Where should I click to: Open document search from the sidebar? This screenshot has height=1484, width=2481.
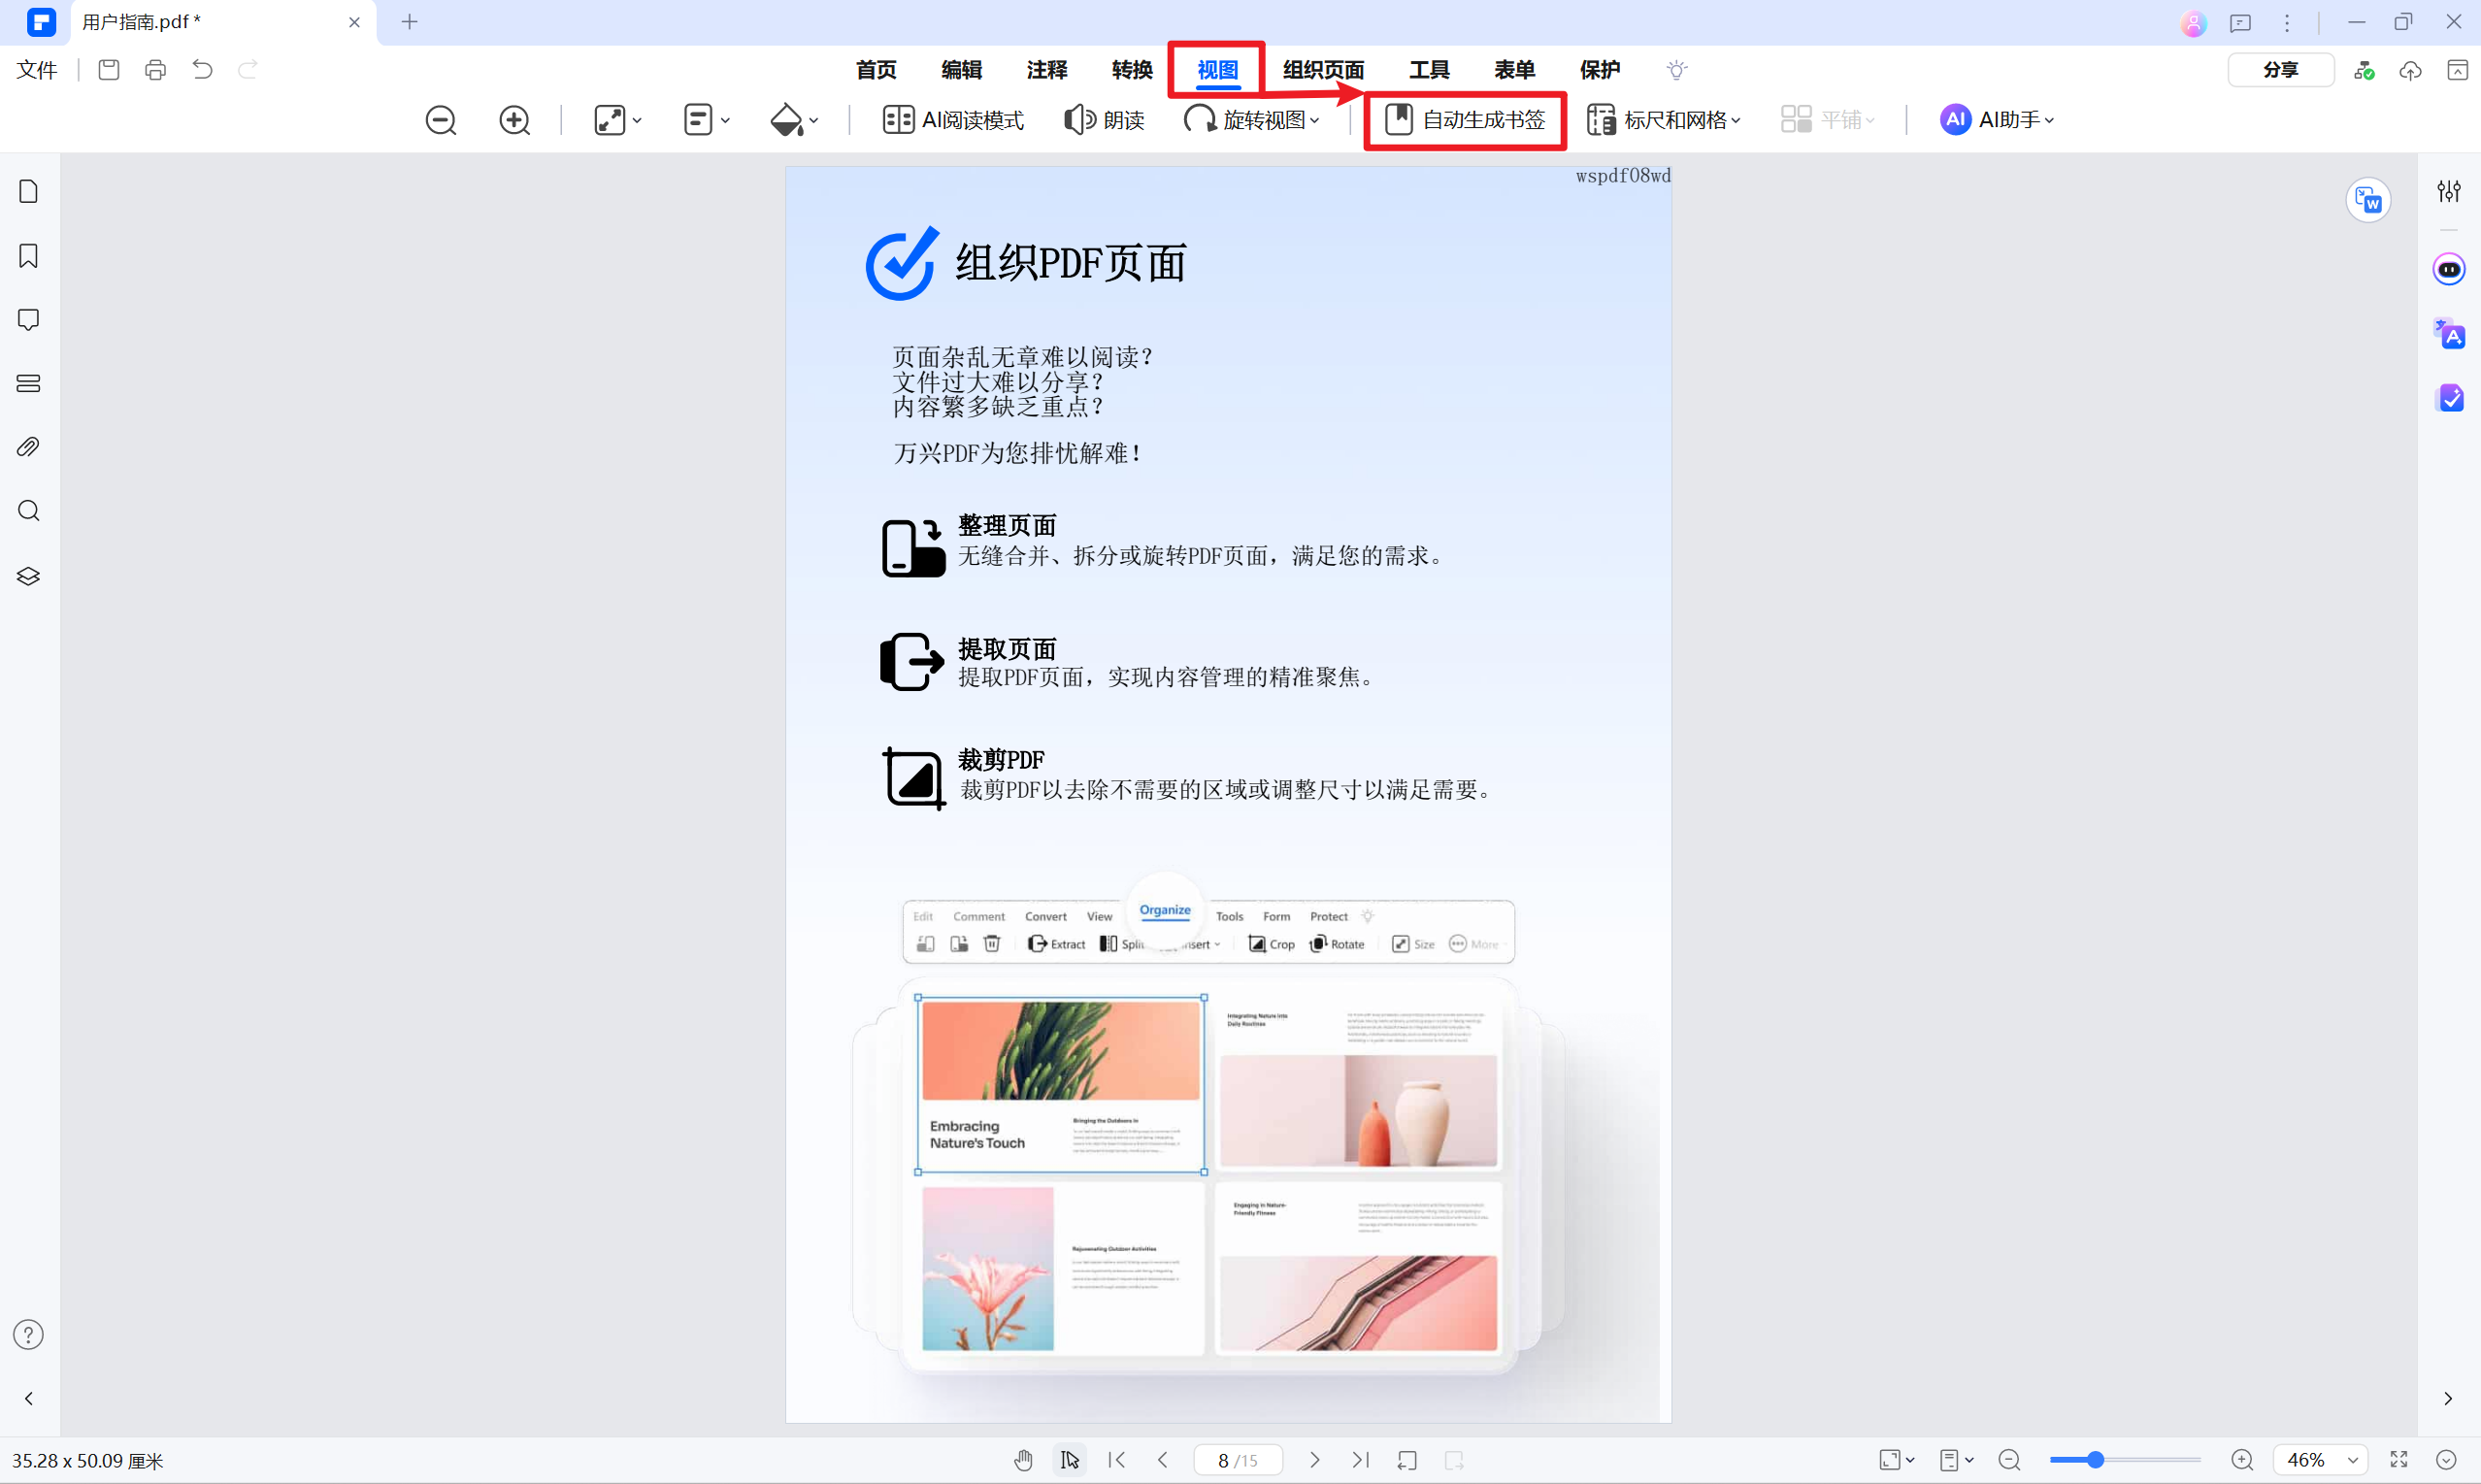pyautogui.click(x=28, y=510)
